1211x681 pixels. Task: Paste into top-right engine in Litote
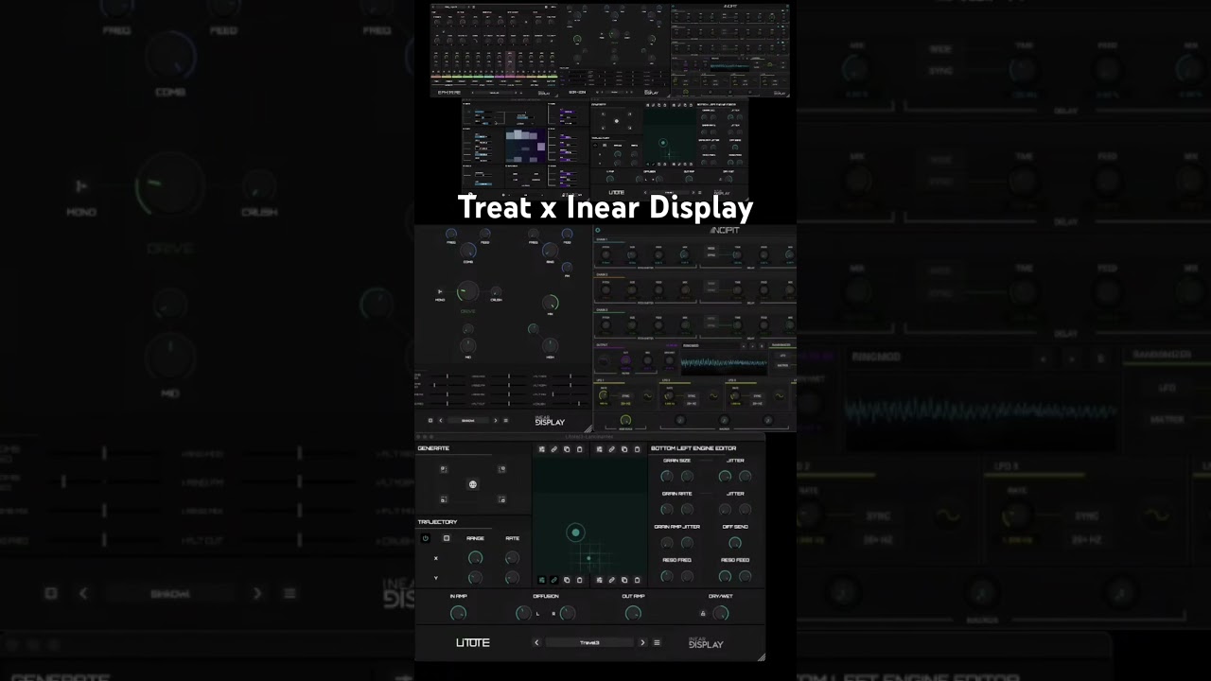click(637, 449)
